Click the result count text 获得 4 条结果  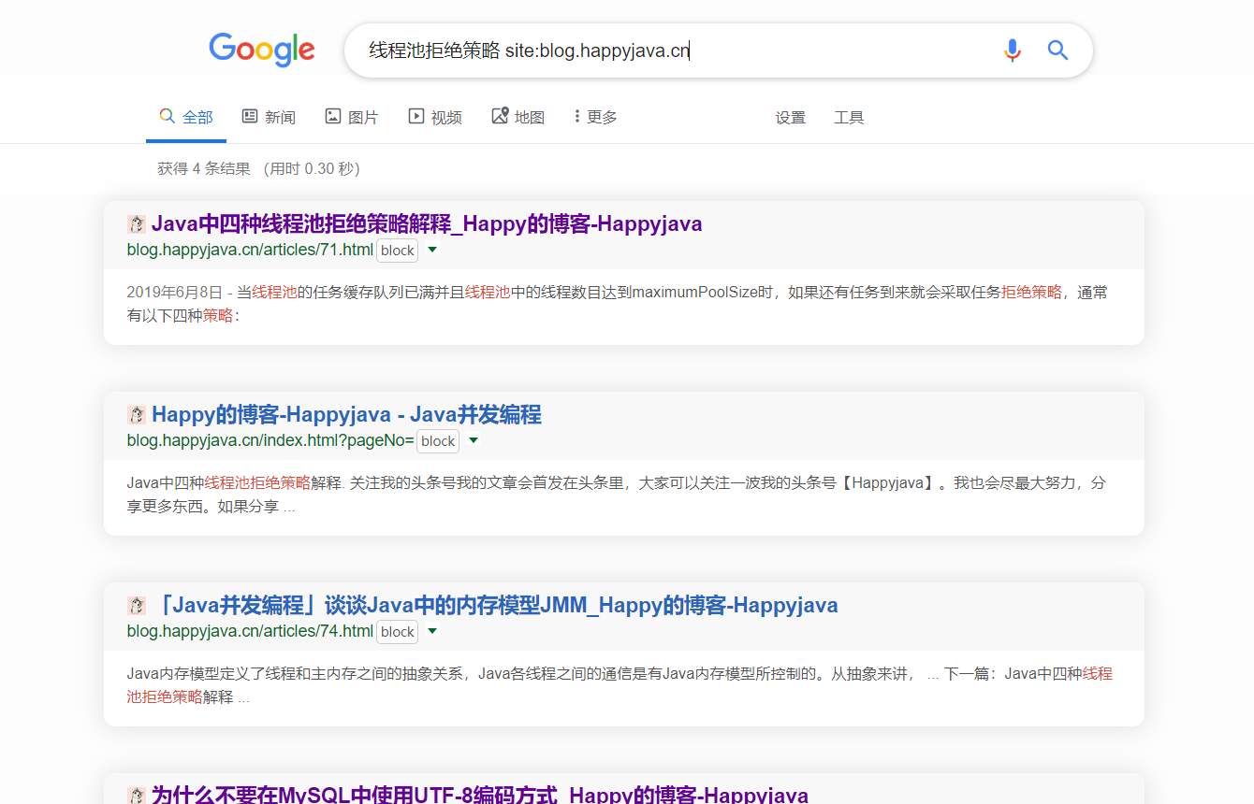tap(204, 169)
